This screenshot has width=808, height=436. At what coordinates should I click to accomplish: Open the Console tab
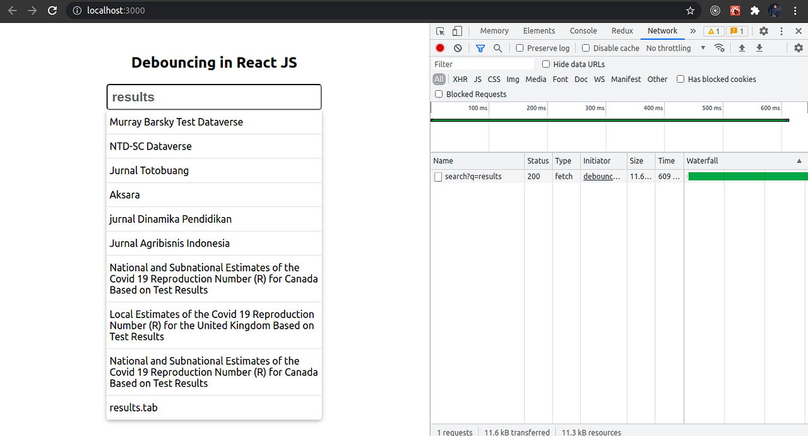click(x=583, y=30)
